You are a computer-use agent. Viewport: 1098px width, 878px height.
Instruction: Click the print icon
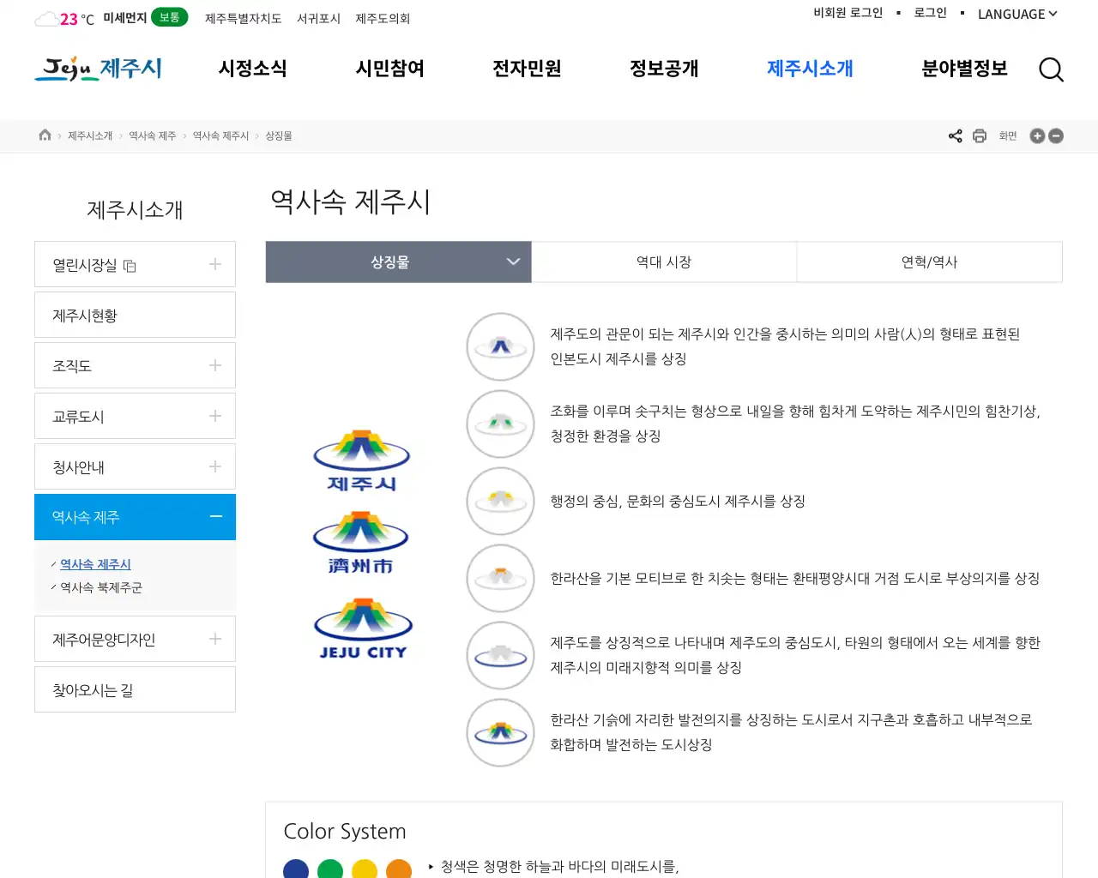[x=980, y=135]
